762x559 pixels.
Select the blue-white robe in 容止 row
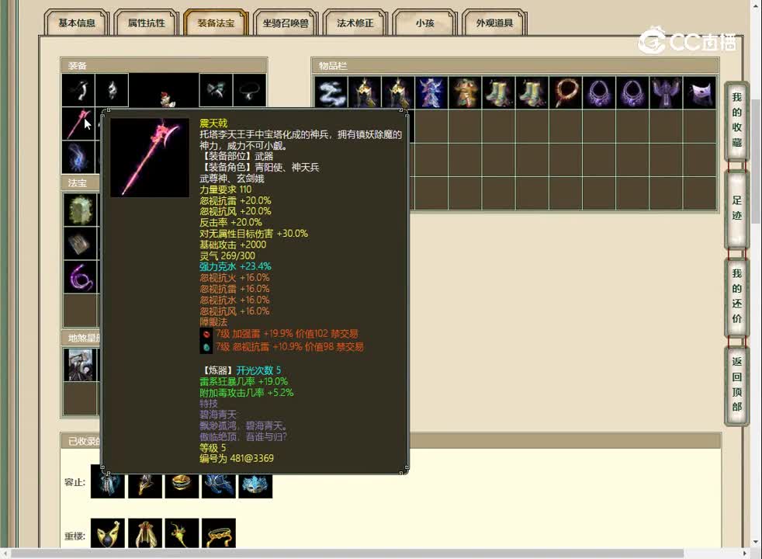point(108,485)
